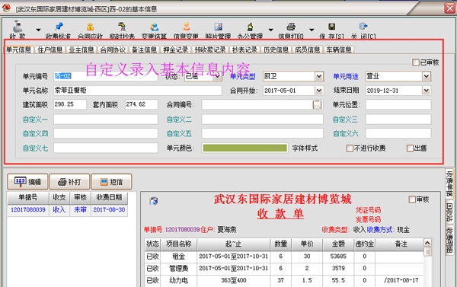Click the 补打 reprint button
This screenshot has width=457, height=287.
coord(69,182)
